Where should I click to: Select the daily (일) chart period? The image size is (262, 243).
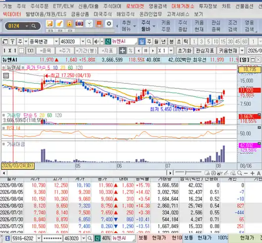pos(142,42)
